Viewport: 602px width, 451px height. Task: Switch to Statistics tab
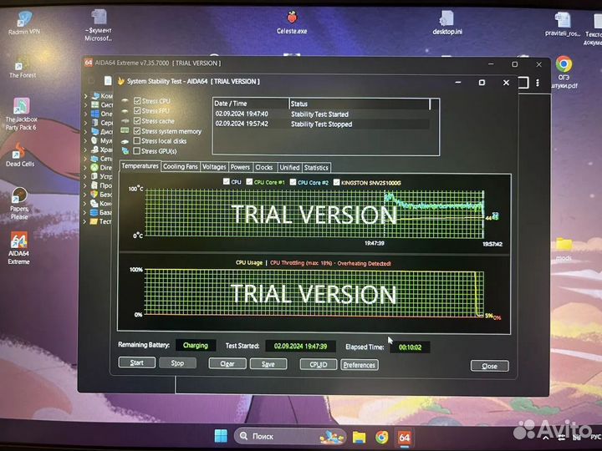pyautogui.click(x=316, y=168)
